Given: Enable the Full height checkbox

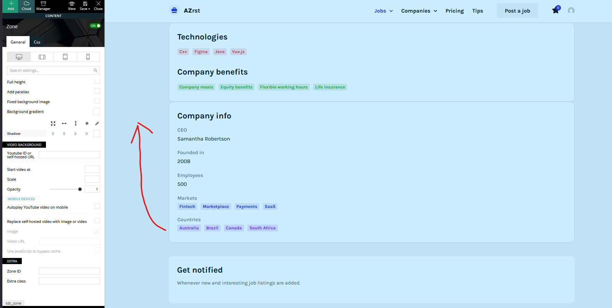Looking at the screenshot, I should pos(97,81).
